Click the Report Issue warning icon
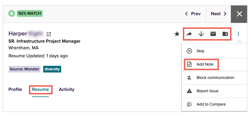Screen dimensions: 251x117 tap(189, 91)
